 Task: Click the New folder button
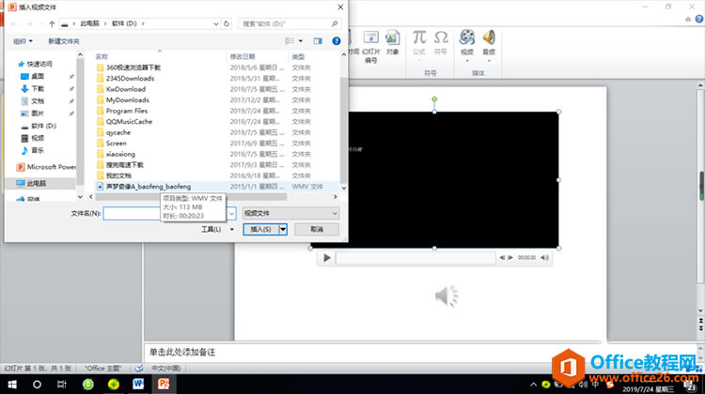coord(64,41)
